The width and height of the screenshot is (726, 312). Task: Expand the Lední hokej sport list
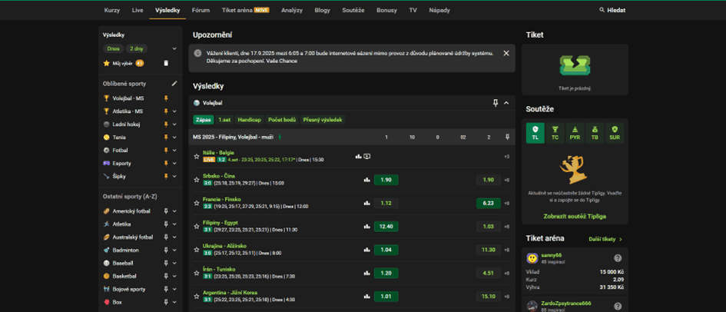[174, 124]
